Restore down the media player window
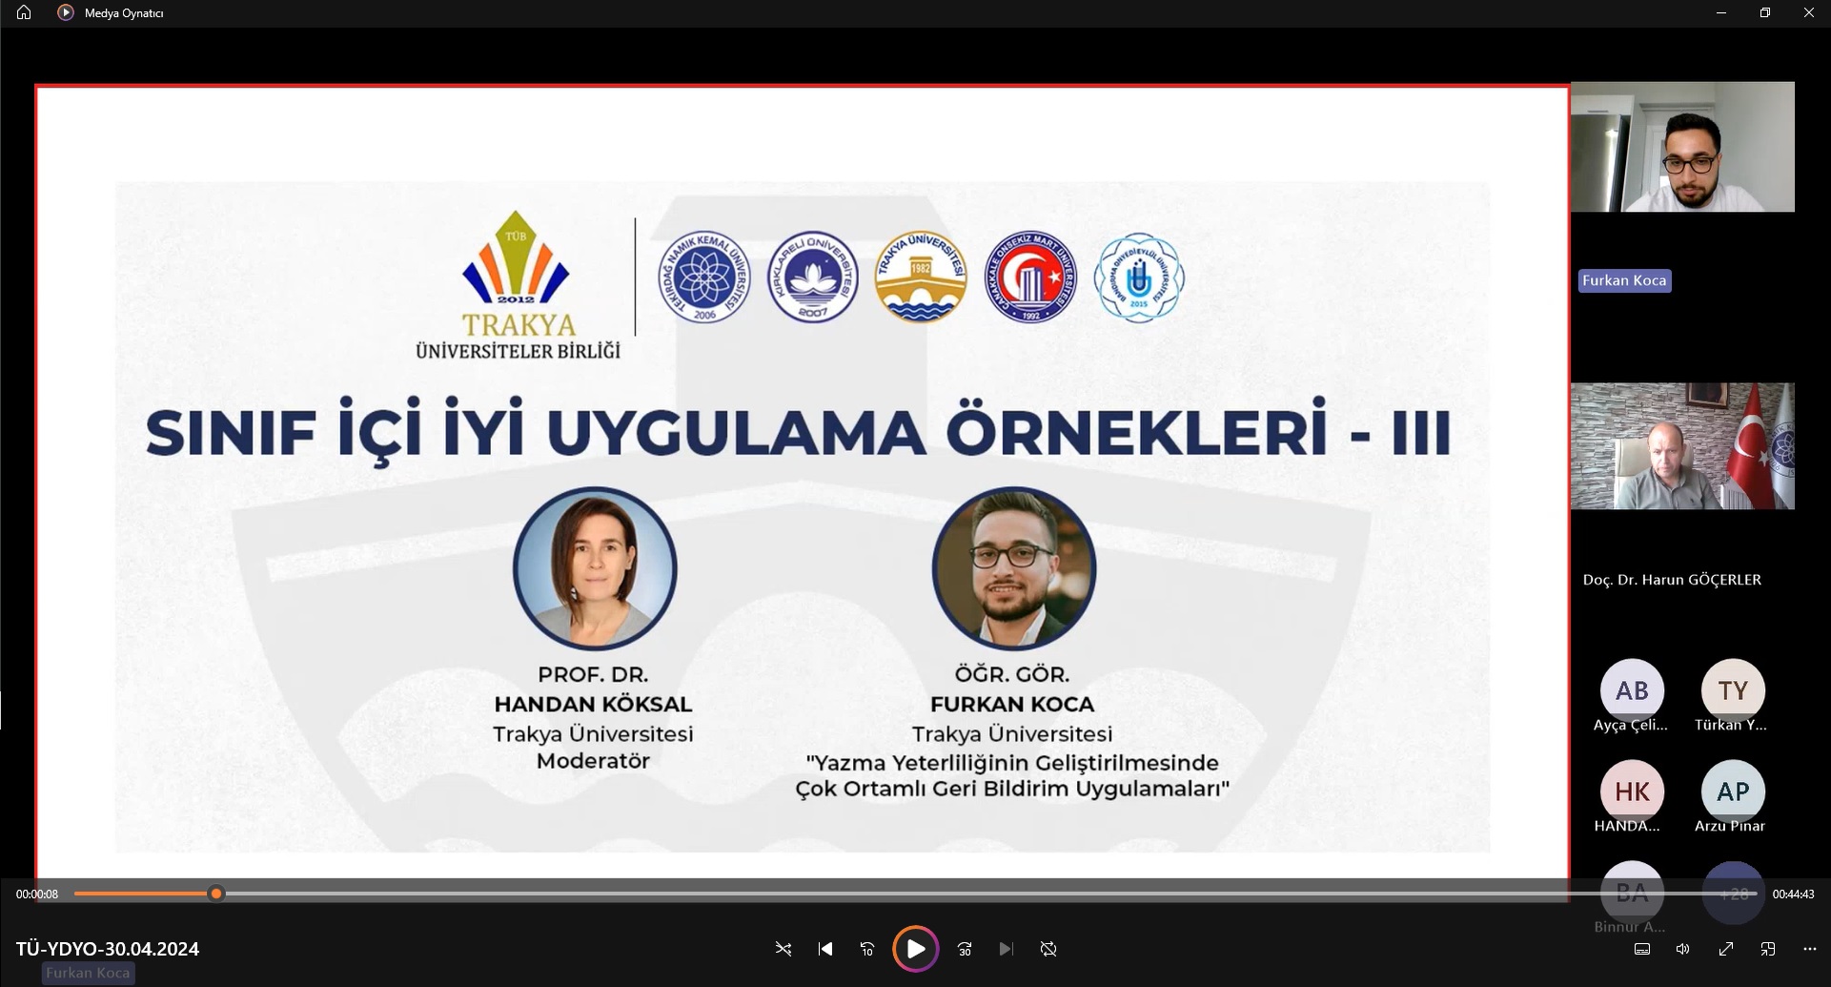The image size is (1831, 987). coord(1765,13)
